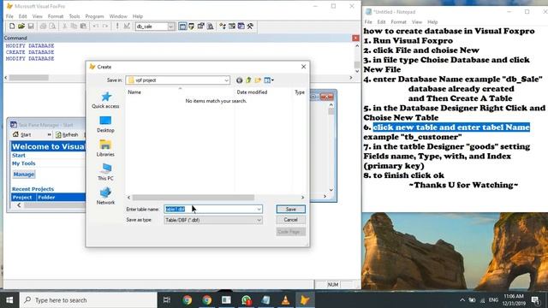Image resolution: width=548 pixels, height=308 pixels.
Task: Open the db_sale database dropdown in toolbar
Action: [x=171, y=27]
